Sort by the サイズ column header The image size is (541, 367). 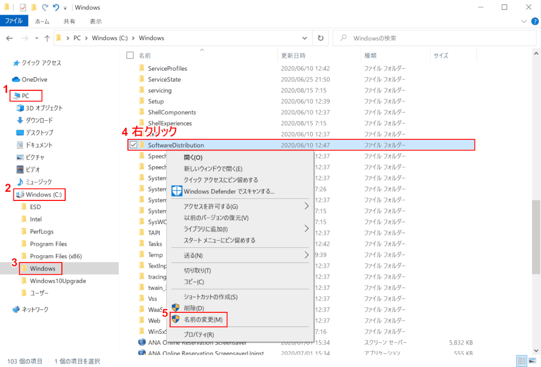[441, 56]
